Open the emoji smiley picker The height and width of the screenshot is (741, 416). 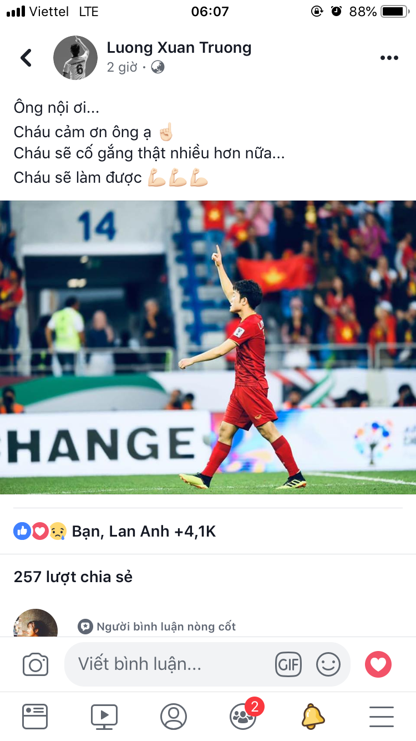tap(328, 664)
